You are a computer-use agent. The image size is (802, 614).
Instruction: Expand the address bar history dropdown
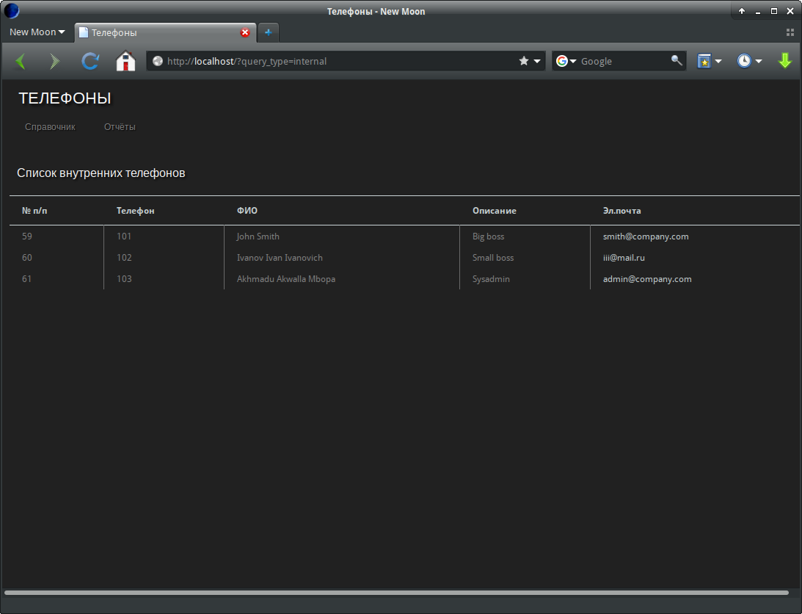537,61
